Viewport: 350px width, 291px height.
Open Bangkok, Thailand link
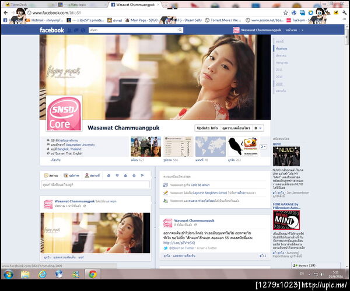(x=69, y=149)
